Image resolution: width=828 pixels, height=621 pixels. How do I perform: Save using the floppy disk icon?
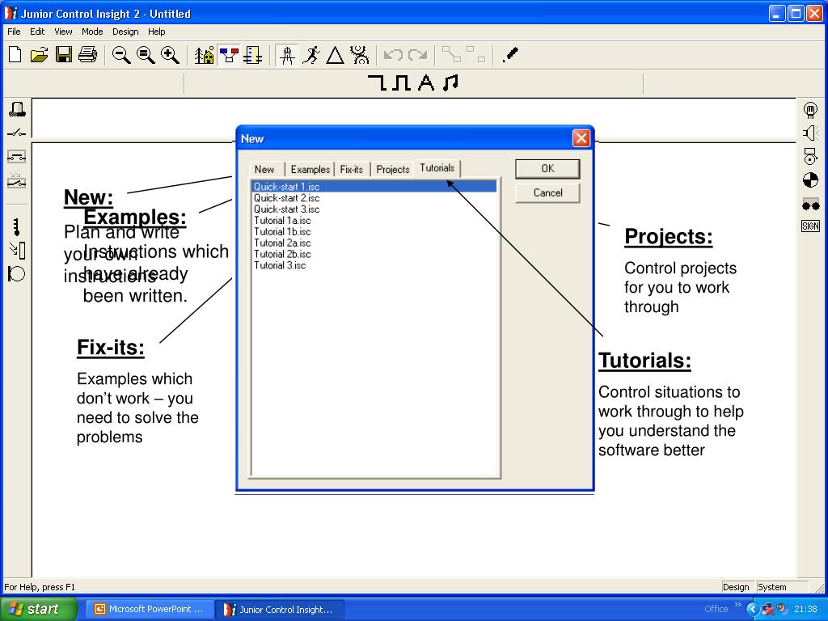coord(63,54)
